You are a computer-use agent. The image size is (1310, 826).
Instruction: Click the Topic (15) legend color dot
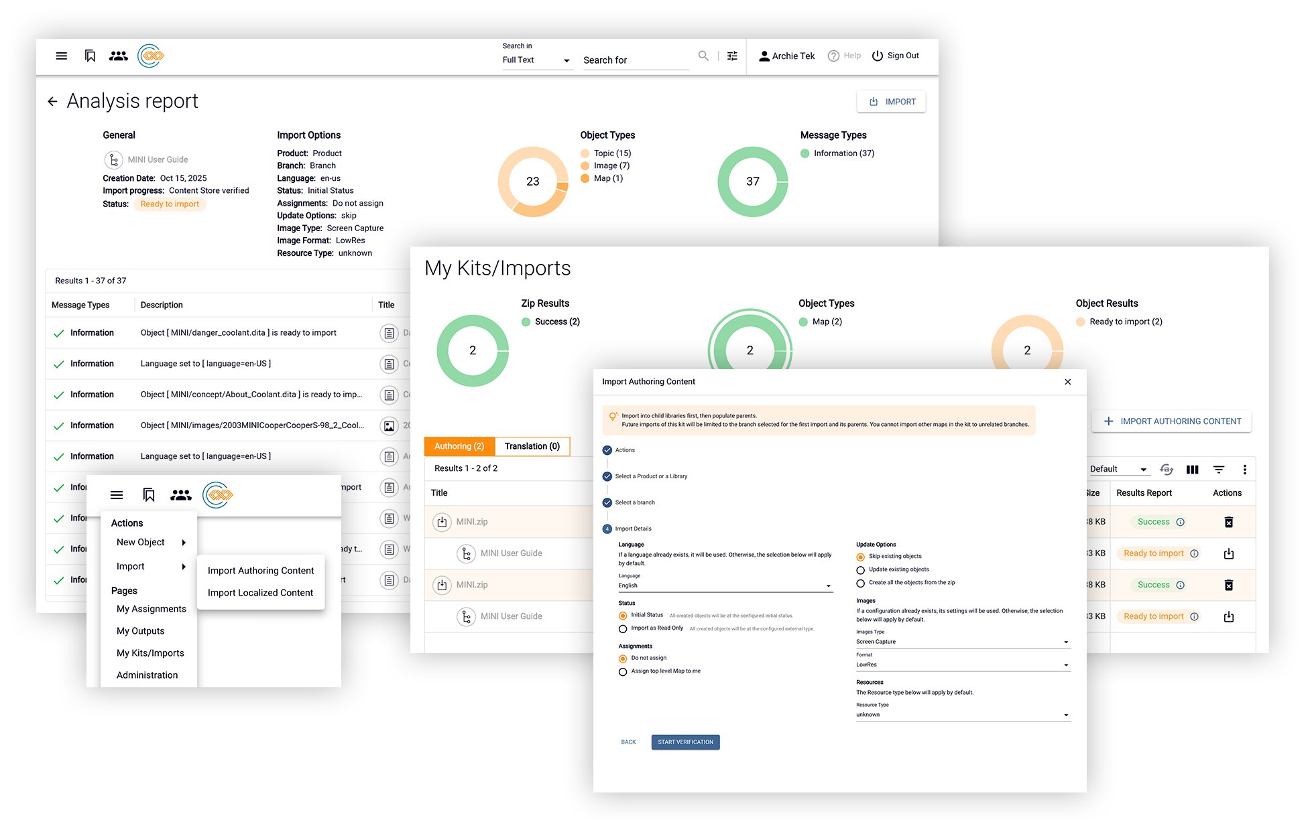(x=585, y=153)
